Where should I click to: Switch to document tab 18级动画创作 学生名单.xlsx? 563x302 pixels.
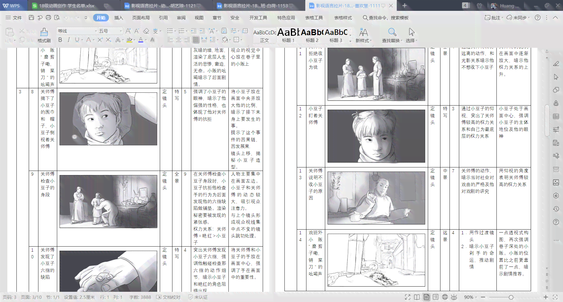pyautogui.click(x=67, y=6)
